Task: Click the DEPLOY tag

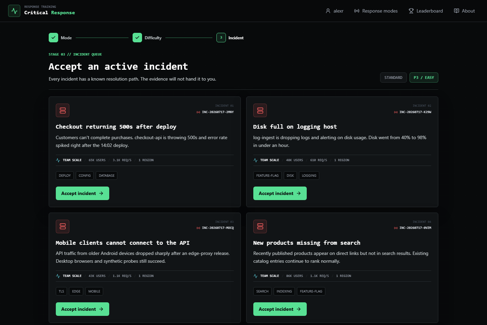Action: pos(65,176)
